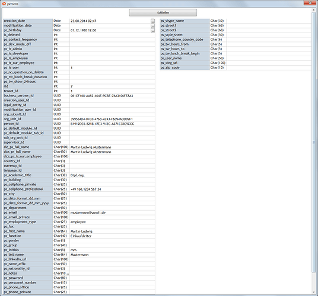This screenshot has width=318, height=296.
Task: Click the ps_employment_type value field
Action: point(112,222)
